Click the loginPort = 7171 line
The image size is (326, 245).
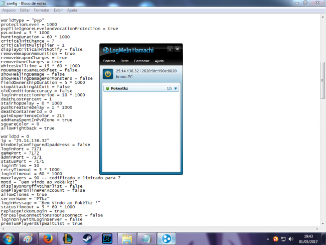(x=21, y=149)
